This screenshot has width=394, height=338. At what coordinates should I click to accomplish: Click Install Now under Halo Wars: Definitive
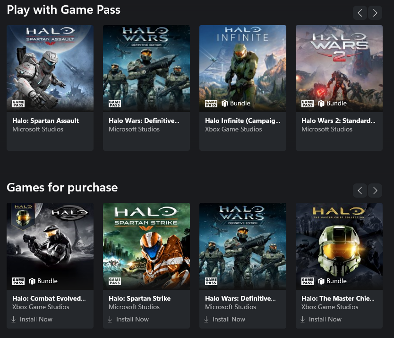(x=229, y=319)
